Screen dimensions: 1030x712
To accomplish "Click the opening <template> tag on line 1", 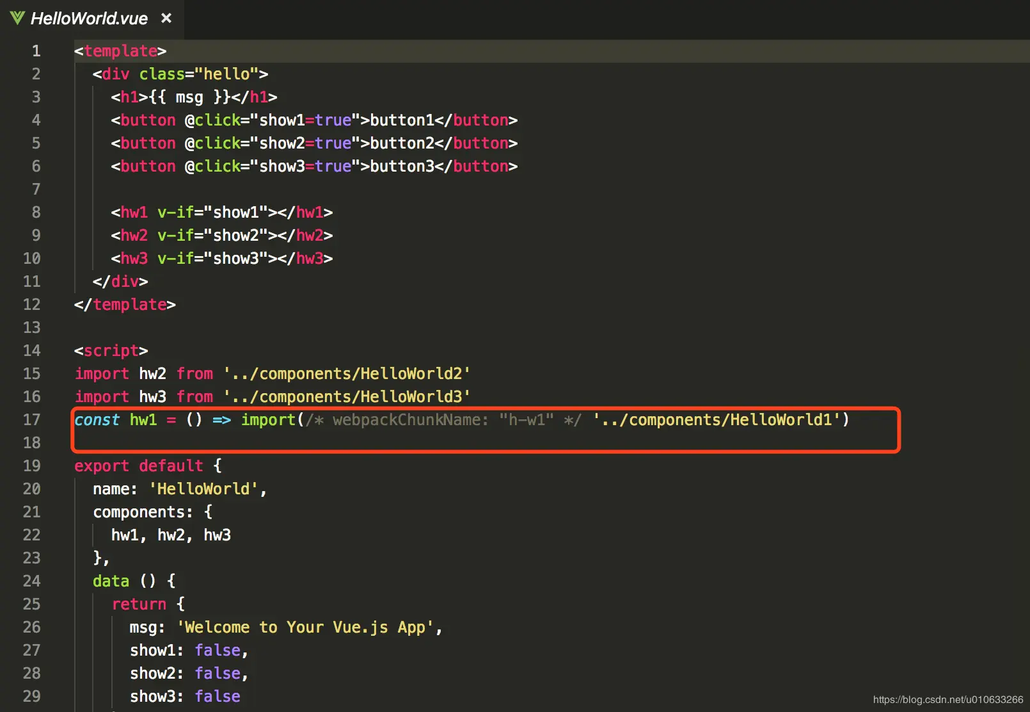I will (120, 51).
